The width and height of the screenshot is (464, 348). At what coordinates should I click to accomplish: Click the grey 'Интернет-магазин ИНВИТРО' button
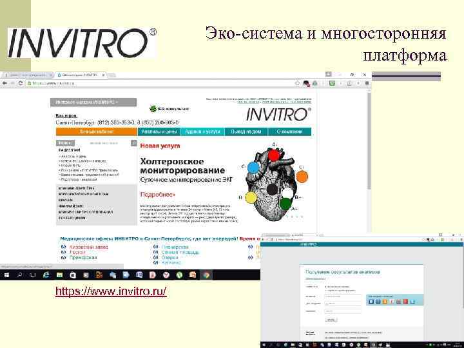click(93, 102)
